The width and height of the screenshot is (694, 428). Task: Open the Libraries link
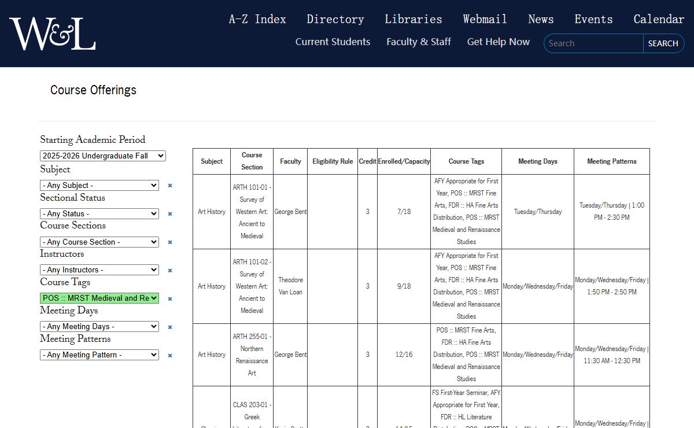click(414, 19)
